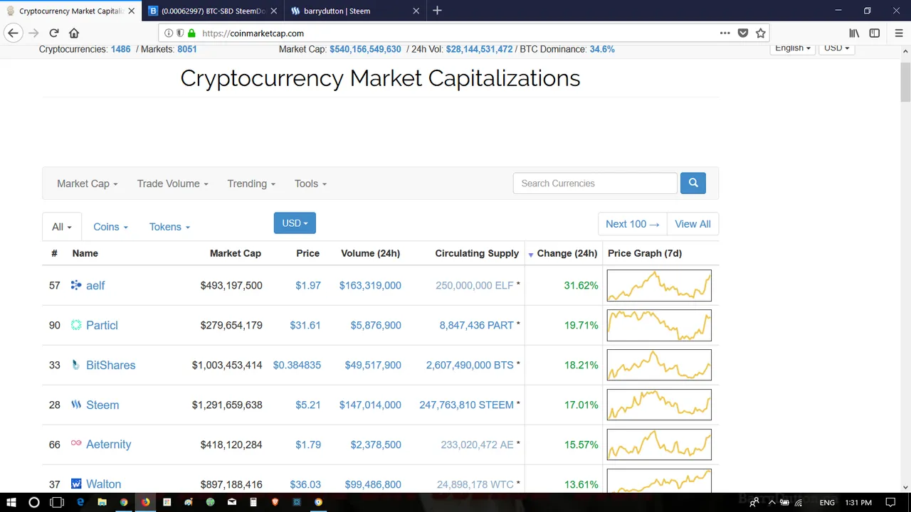Screen dimensions: 911x512
Task: Open the All filter dropdown
Action: point(62,227)
